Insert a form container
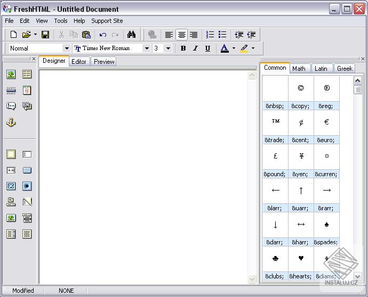 11,154
